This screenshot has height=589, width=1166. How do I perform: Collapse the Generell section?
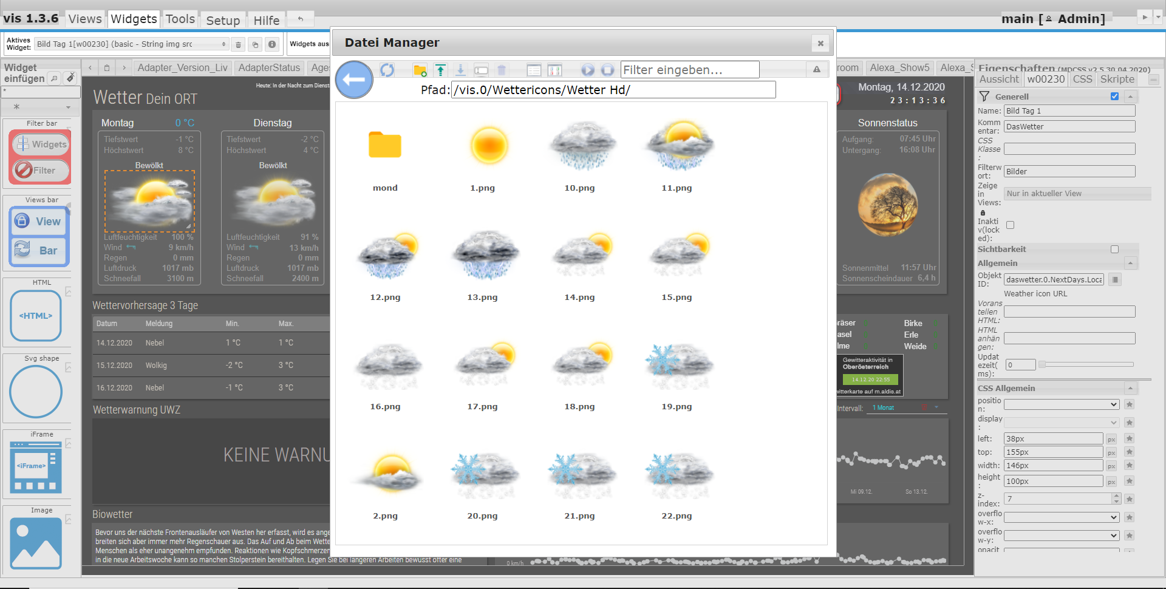[1131, 97]
